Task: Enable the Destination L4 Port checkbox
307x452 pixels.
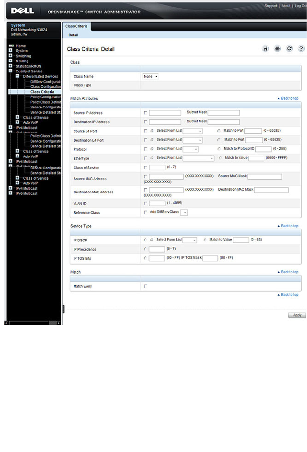Action: 146,140
